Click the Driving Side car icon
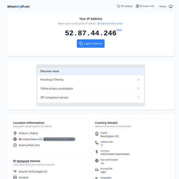The image size is (179, 179). [97, 170]
